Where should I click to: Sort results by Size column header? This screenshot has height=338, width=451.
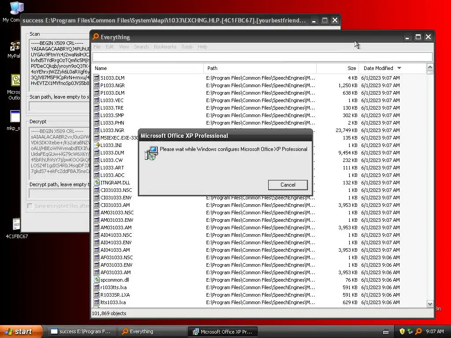[338, 68]
